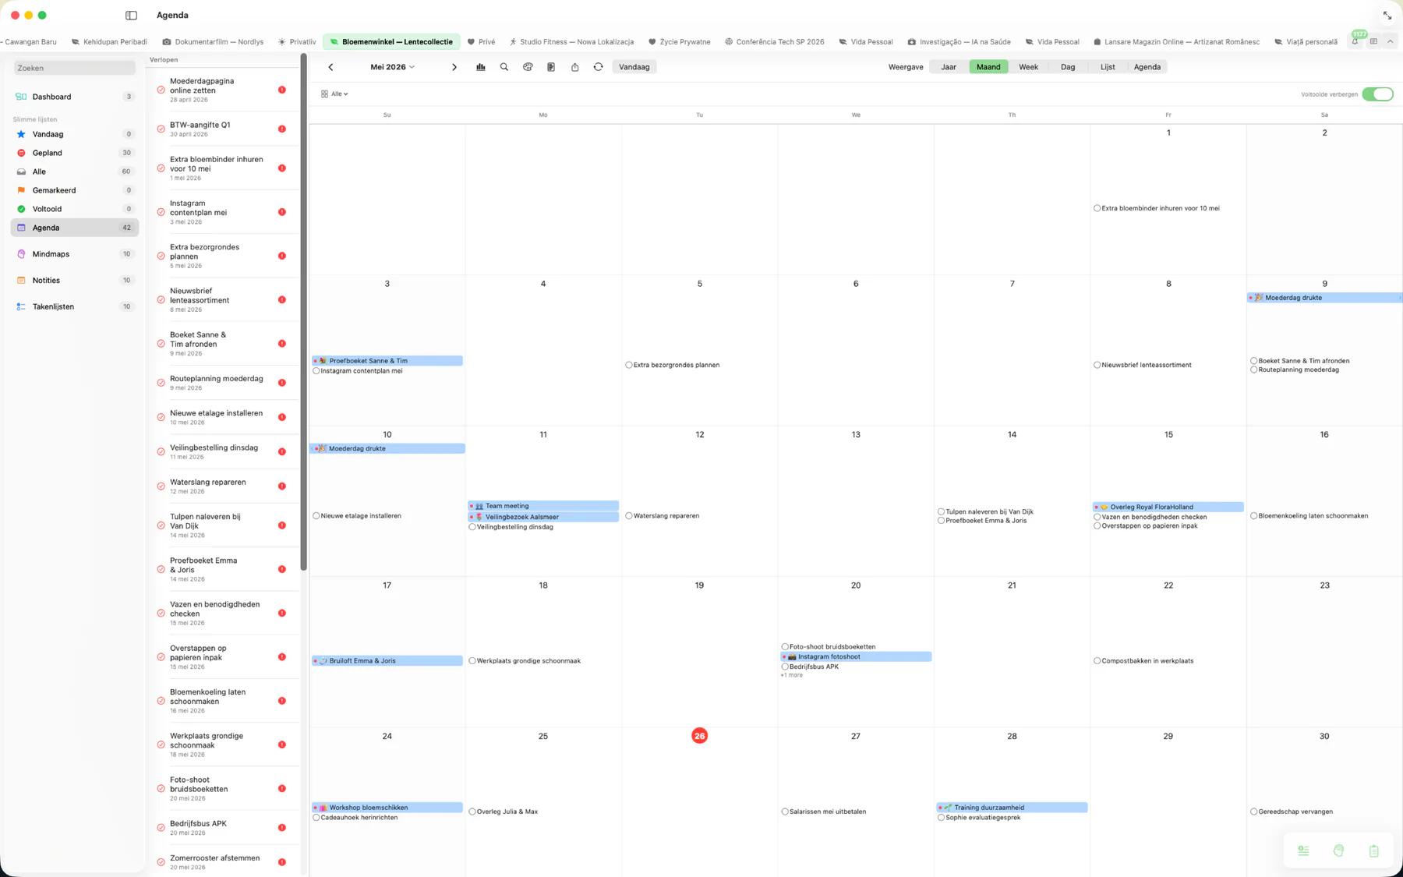Open Mindmaps in sidebar

pyautogui.click(x=75, y=254)
